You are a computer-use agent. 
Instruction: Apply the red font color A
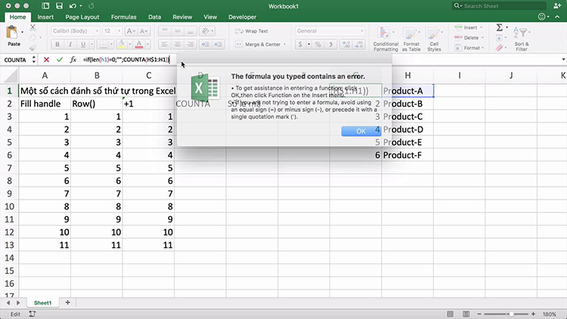pyautogui.click(x=139, y=44)
